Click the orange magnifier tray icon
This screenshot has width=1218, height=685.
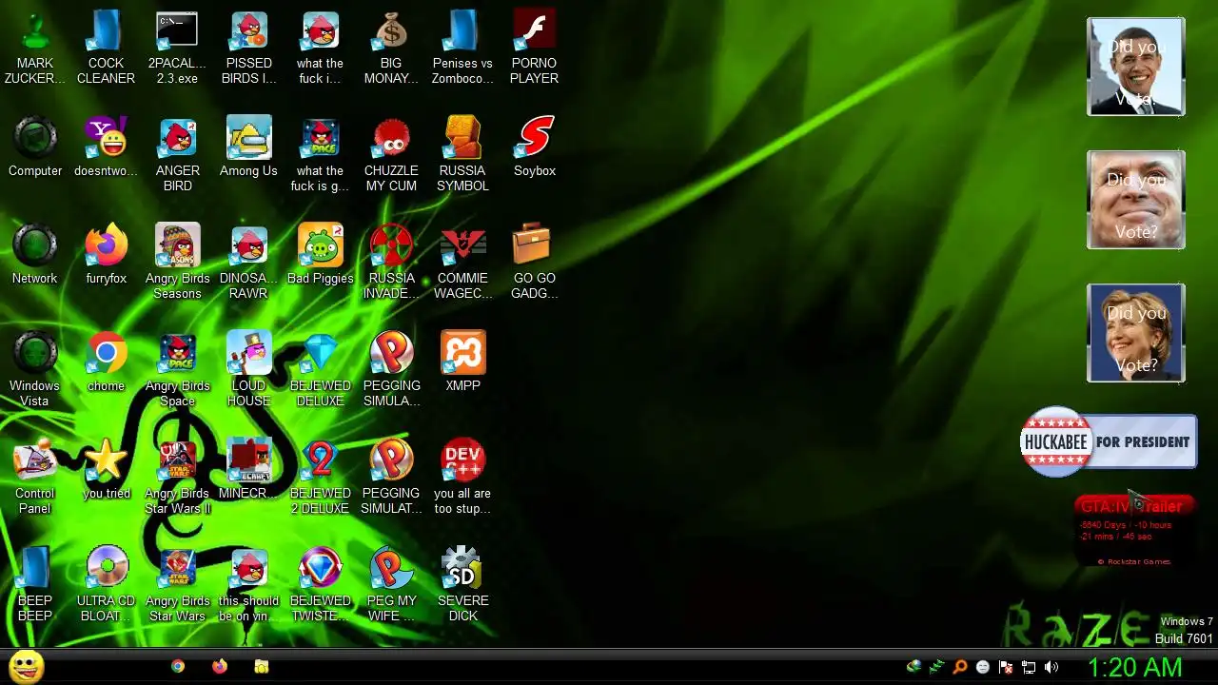960,667
